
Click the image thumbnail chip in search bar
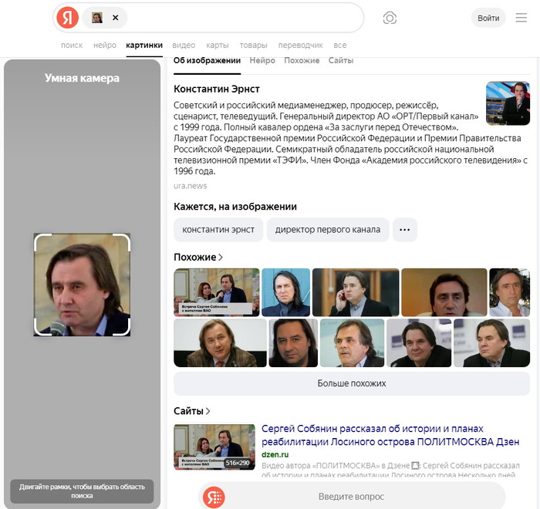pyautogui.click(x=97, y=18)
